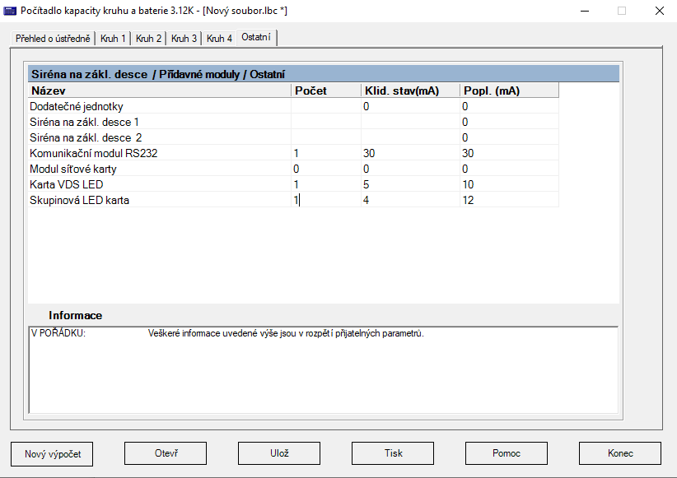Exit using the Konec button
Viewport: 677px width, 478px height.
620,453
